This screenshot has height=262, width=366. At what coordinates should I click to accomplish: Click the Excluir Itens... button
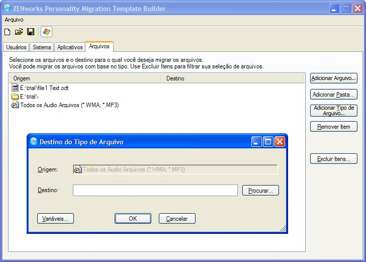tap(333, 159)
